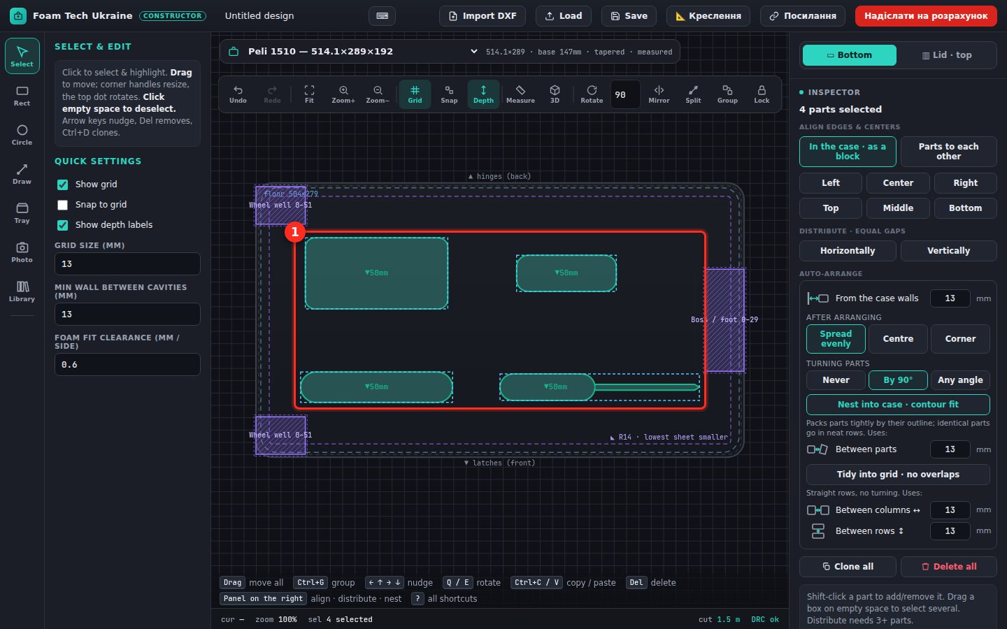The image size is (1007, 629).
Task: Distribute parts Vertically
Action: [x=948, y=251]
